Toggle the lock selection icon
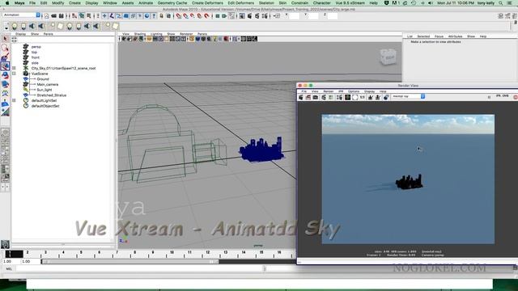 (x=161, y=16)
